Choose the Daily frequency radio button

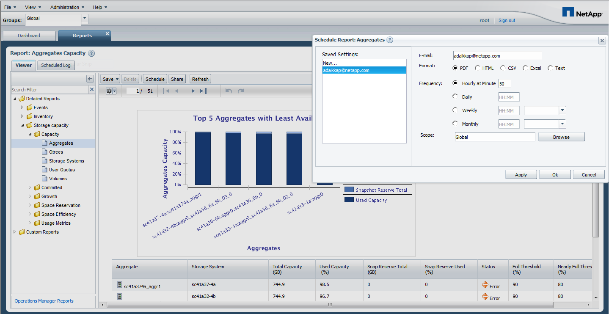click(x=455, y=96)
